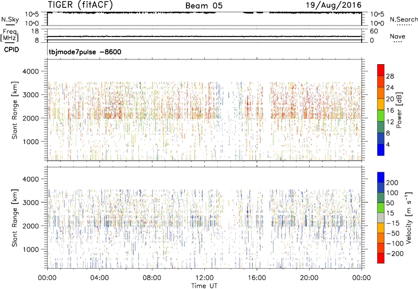The image size is (418, 289).
Task: Select the -200 tick on Velocity colorbar
Action: (x=395, y=254)
